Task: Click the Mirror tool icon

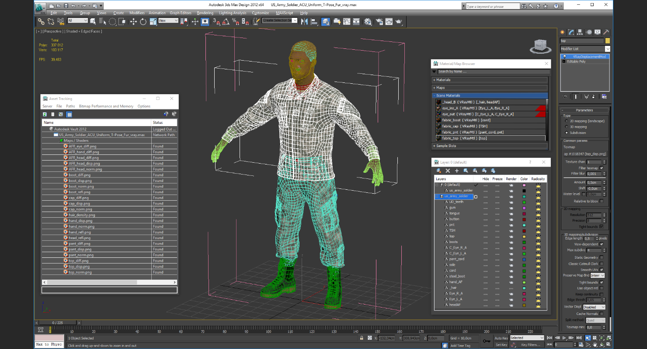Action: (305, 21)
